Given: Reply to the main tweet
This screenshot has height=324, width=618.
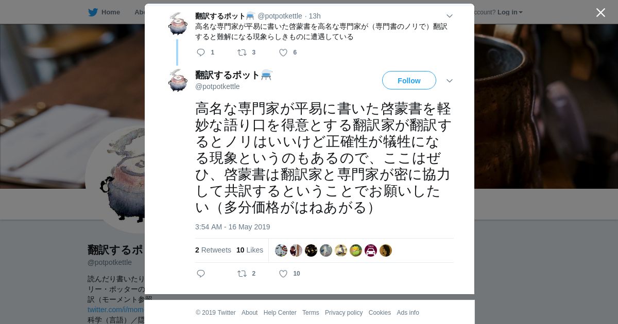Looking at the screenshot, I should pyautogui.click(x=201, y=274).
